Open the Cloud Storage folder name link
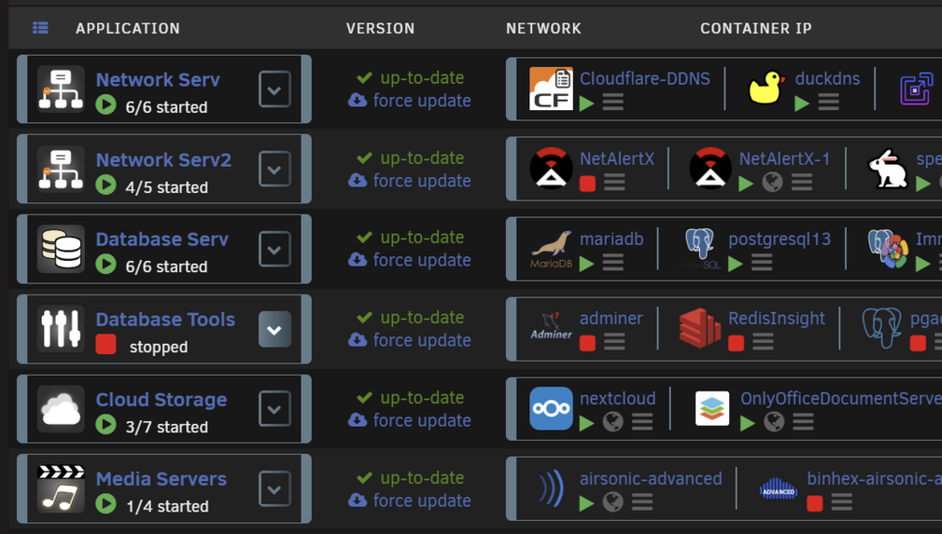This screenshot has height=534, width=942. point(161,399)
